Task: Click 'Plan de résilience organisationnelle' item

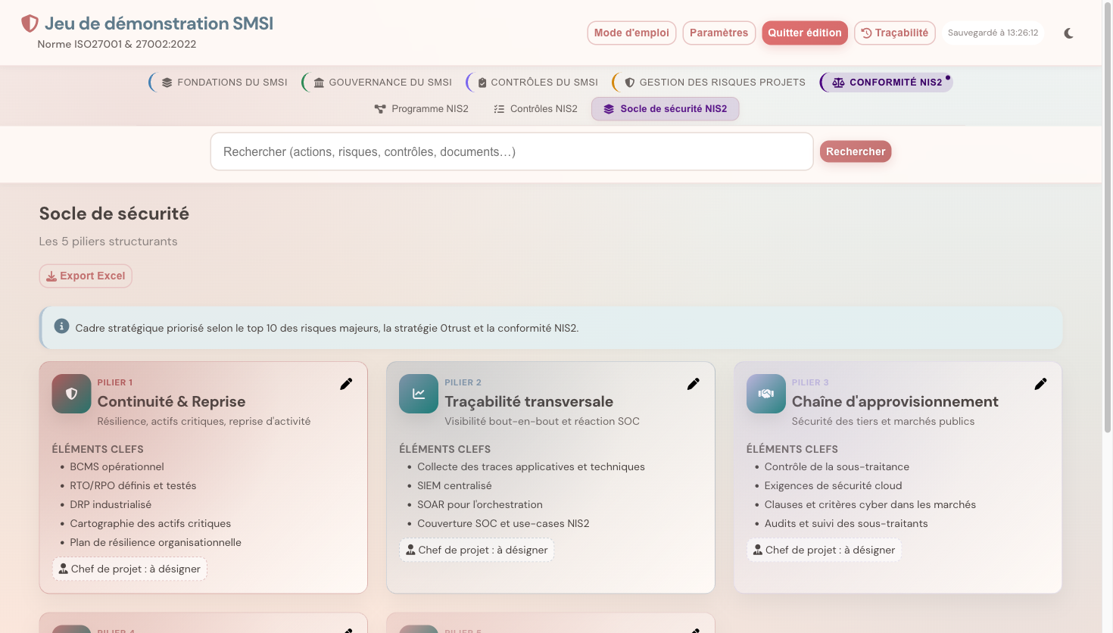Action: coord(156,542)
